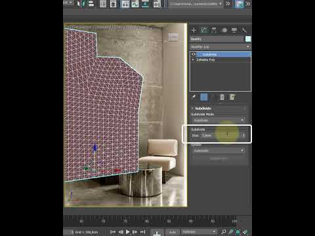Screen dimensions: 315x236
Task: Open the object color swatch
Action: 248,39
